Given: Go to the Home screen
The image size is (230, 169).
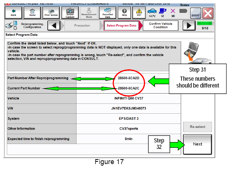Looking at the screenshot, I should coord(32,13).
